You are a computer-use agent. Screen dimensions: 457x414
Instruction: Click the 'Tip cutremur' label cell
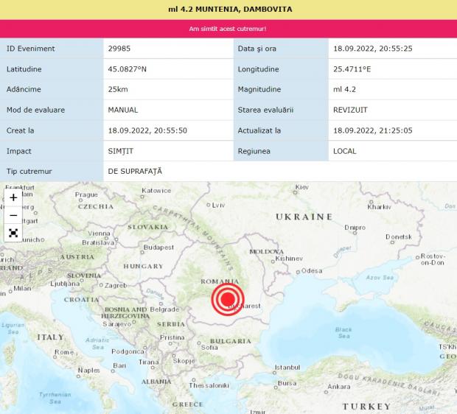(52, 172)
